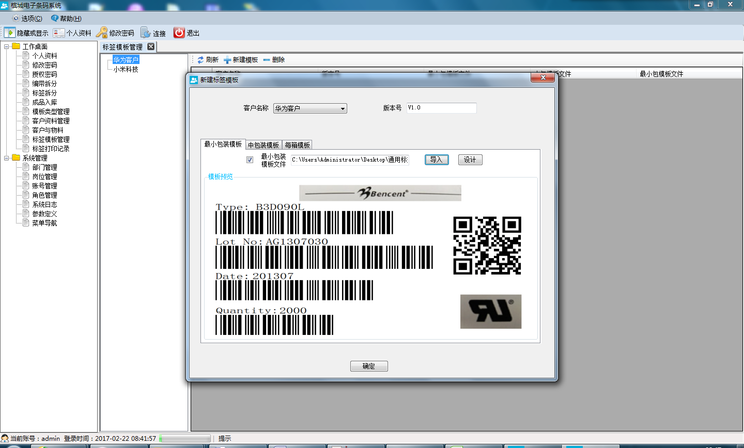
Task: Click the 修改密码 key icon
Action: [x=102, y=33]
